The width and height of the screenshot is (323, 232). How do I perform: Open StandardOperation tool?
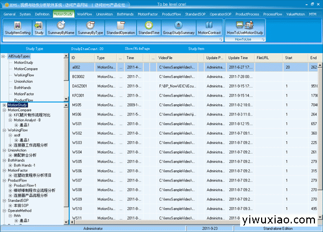coord(121,28)
